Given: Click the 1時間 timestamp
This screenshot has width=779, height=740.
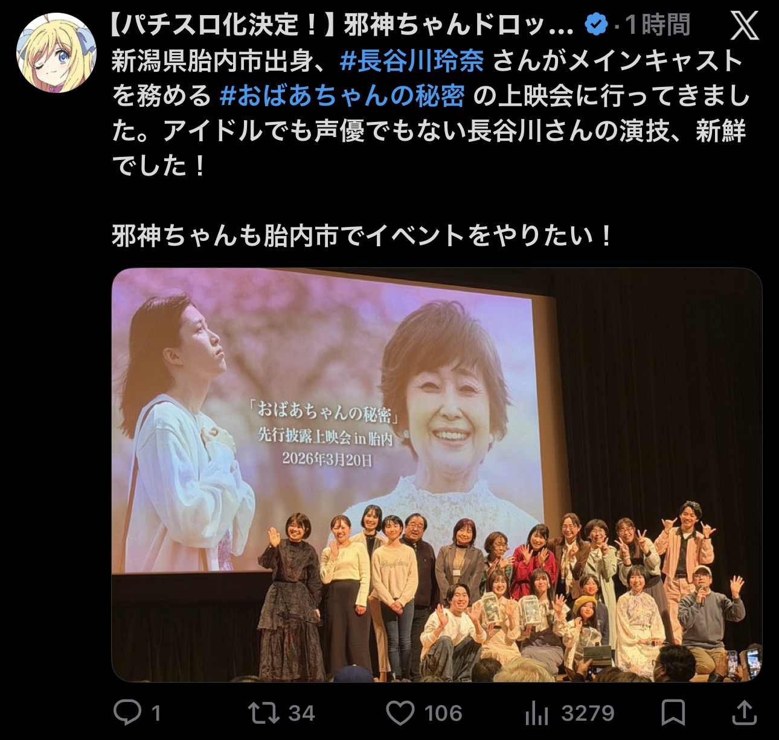Looking at the screenshot, I should coord(657,25).
